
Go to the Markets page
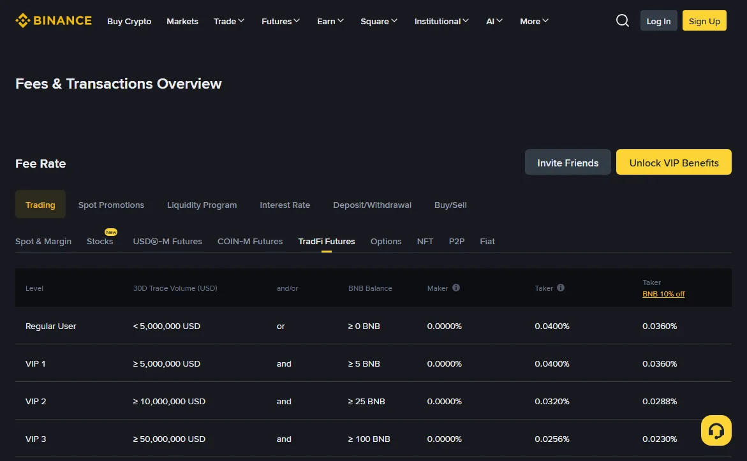pyautogui.click(x=182, y=21)
